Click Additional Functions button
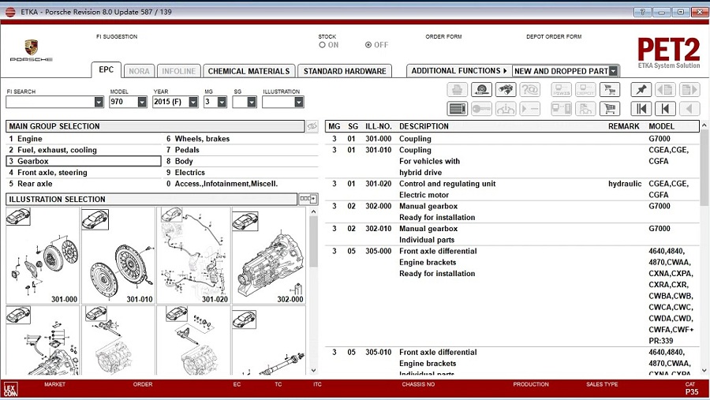This screenshot has width=710, height=400. tap(459, 71)
